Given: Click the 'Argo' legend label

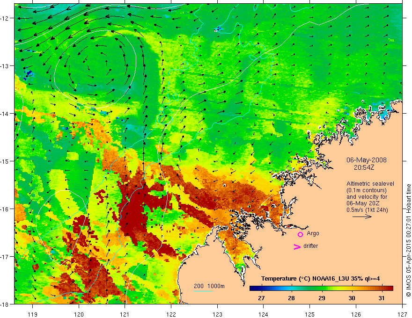Looking at the screenshot, I should [313, 233].
